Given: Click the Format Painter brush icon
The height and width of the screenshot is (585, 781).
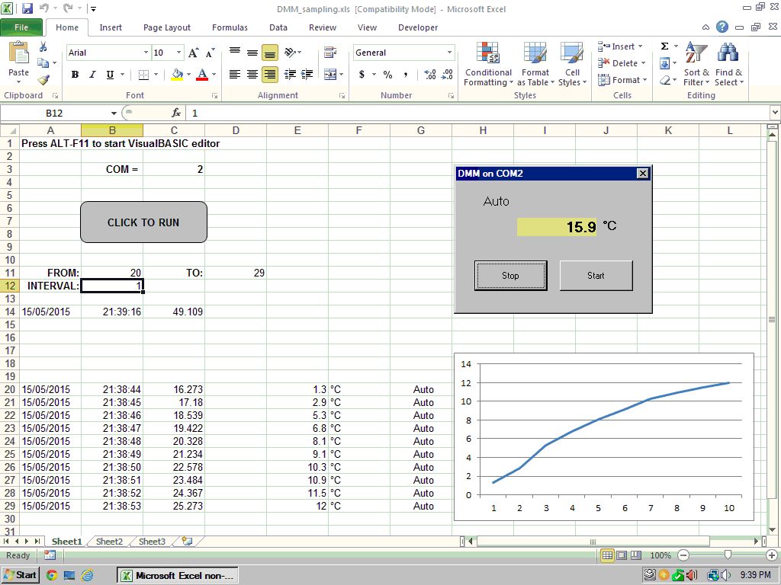Looking at the screenshot, I should [43, 80].
